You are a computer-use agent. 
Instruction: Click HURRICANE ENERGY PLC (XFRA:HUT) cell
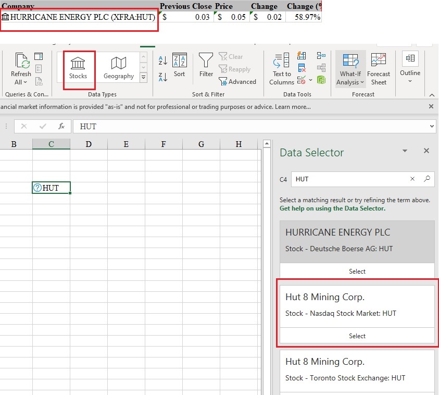point(79,17)
